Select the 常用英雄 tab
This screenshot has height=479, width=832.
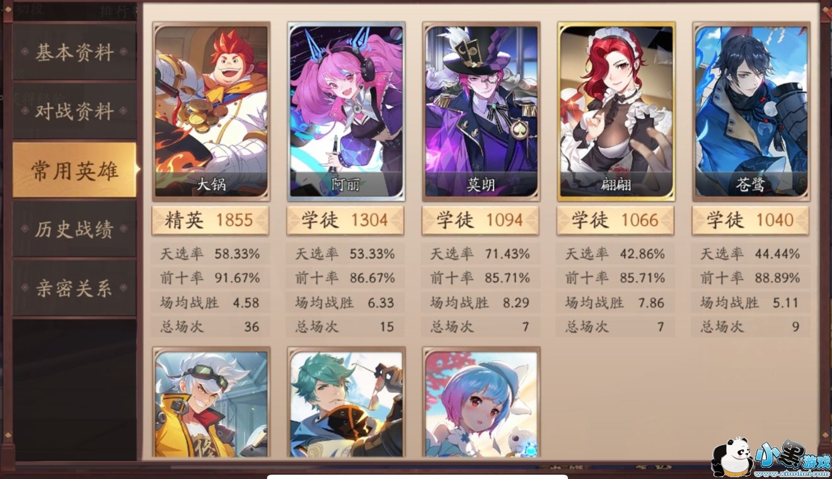(74, 170)
